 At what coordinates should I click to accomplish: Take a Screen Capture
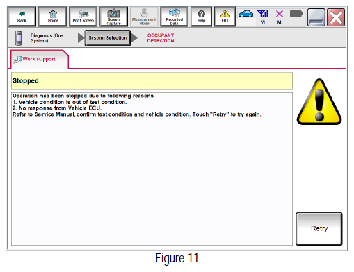113,17
